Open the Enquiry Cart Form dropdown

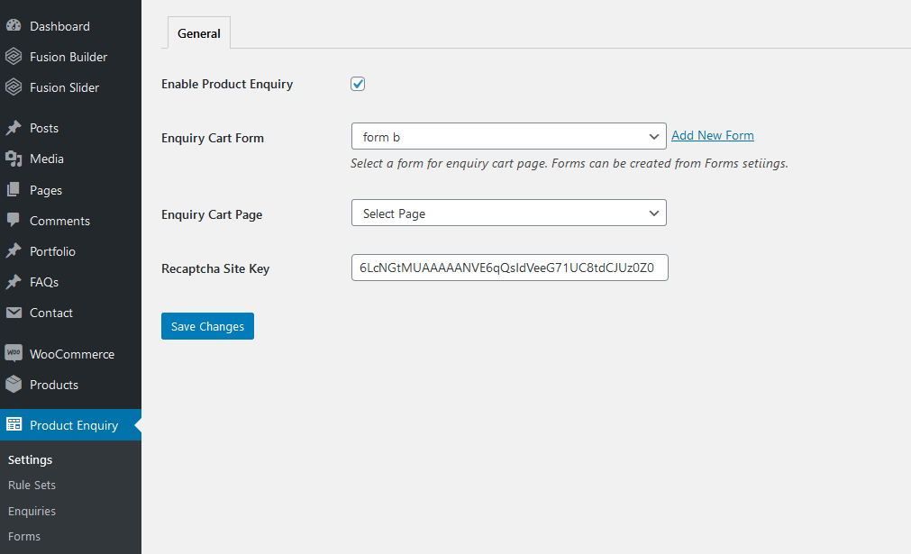click(x=508, y=136)
